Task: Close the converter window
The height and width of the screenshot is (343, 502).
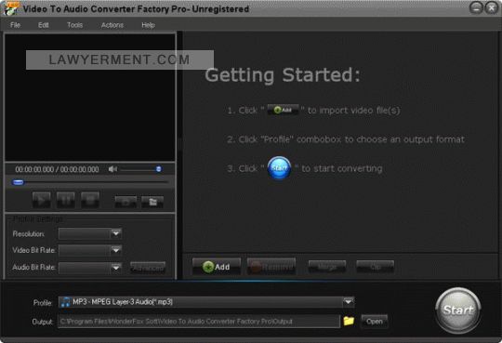Action: [491, 7]
